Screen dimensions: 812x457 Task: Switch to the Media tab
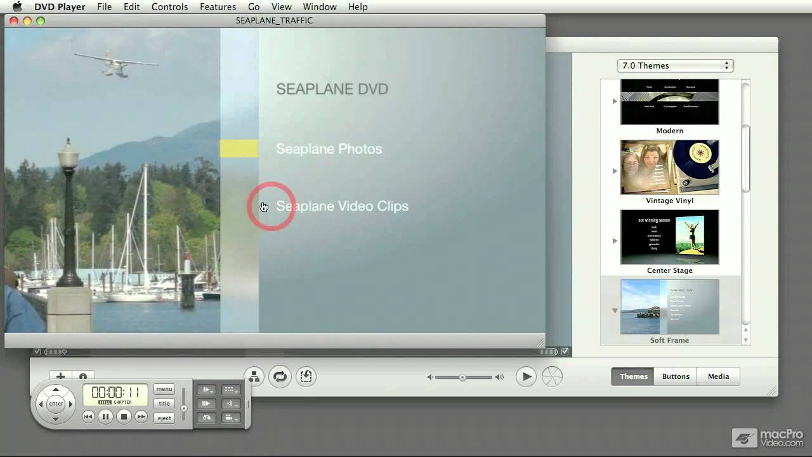[x=718, y=376]
